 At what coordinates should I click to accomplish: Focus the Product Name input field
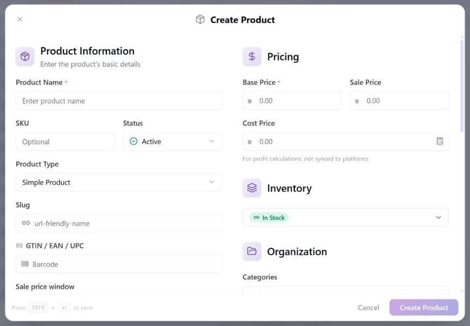(x=119, y=101)
